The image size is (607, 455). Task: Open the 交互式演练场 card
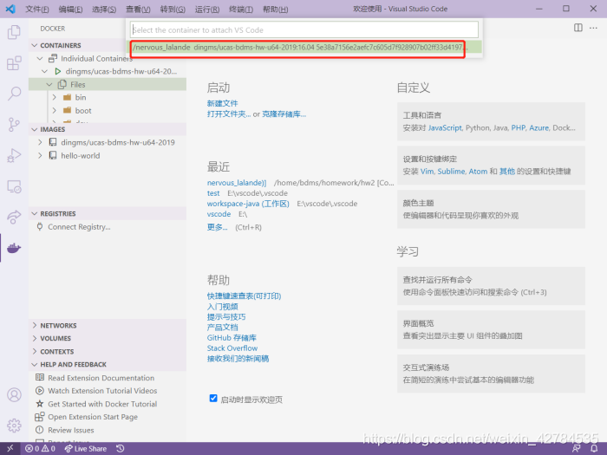[491, 374]
